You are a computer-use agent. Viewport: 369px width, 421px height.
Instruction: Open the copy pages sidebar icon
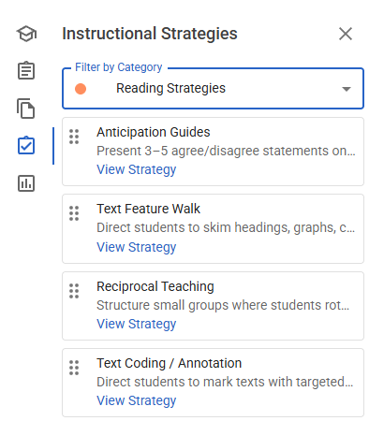coord(26,109)
